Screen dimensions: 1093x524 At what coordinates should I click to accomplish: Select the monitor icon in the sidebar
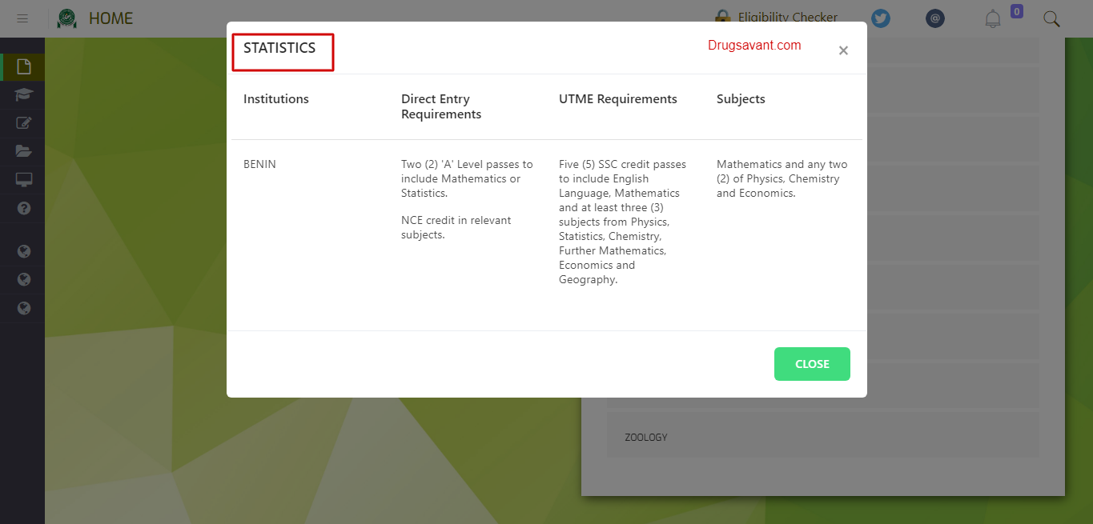click(23, 179)
